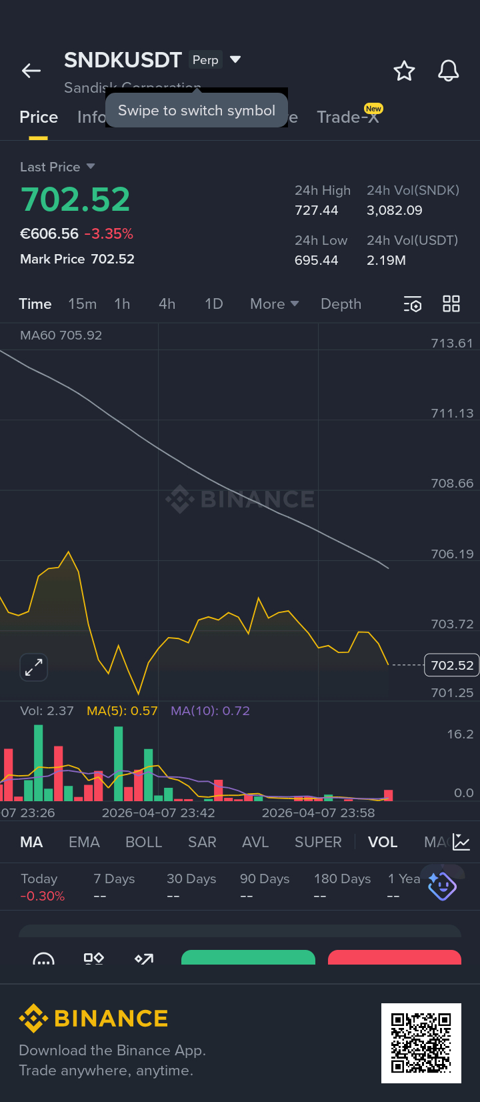Select the 4h interval
Viewport: 480px width, 1102px height.
coord(167,304)
